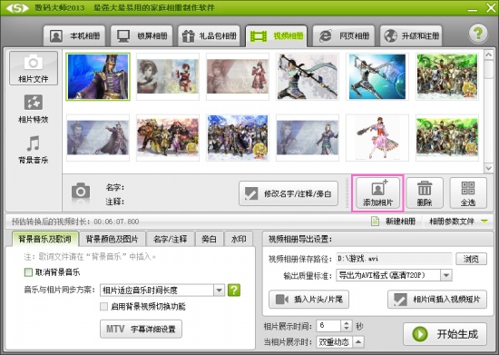Select 背景音乐 in the sidebar

pyautogui.click(x=34, y=150)
